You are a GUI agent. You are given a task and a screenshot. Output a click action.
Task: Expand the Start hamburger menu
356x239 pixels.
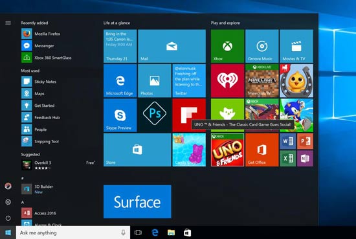(8, 23)
